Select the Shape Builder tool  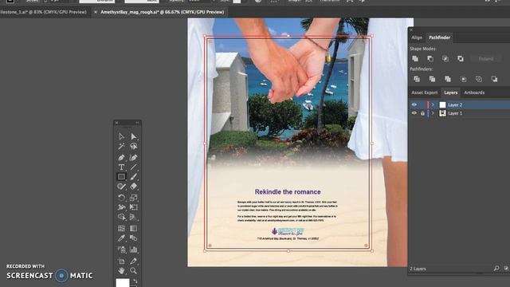121,217
